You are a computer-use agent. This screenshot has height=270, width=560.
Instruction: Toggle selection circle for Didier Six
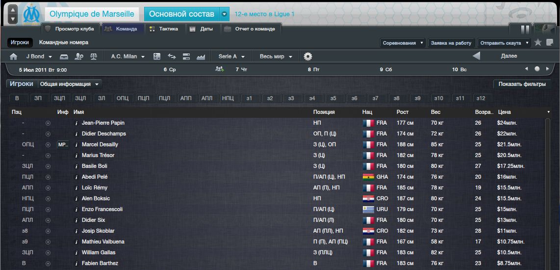pos(48,220)
